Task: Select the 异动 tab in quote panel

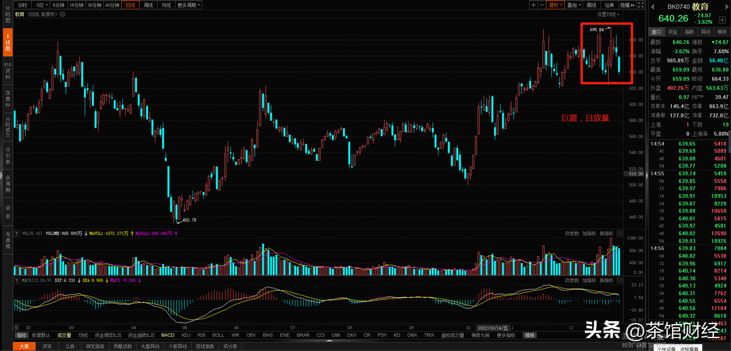Action: tap(705, 32)
